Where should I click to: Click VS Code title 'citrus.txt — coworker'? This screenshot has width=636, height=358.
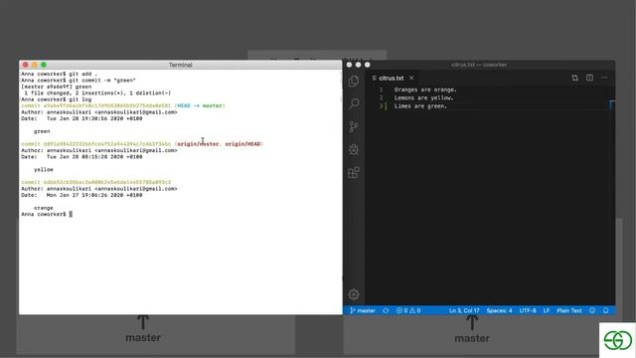click(479, 65)
